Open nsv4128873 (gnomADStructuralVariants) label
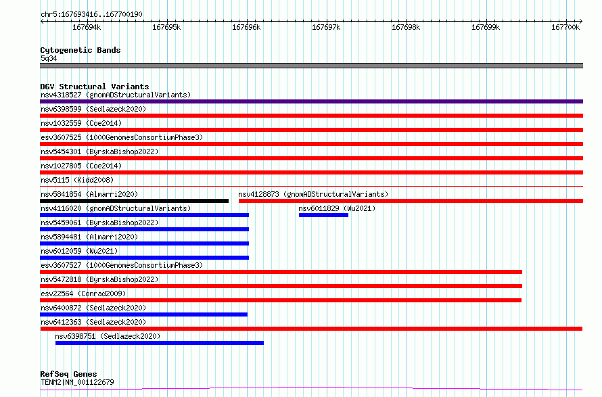This screenshot has height=397, width=602. point(313,194)
